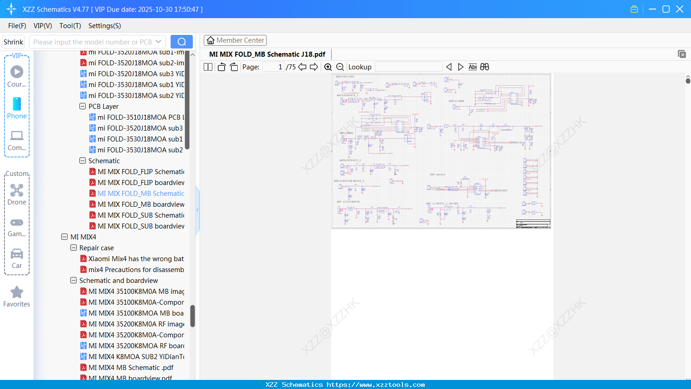The image size is (691, 389).
Task: Open the Computer category in the sidebar
Action: 17,141
